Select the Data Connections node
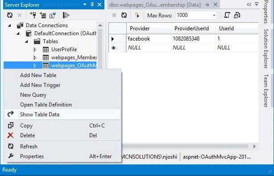Image resolution: width=274 pixels, height=176 pixels. pyautogui.click(x=47, y=25)
